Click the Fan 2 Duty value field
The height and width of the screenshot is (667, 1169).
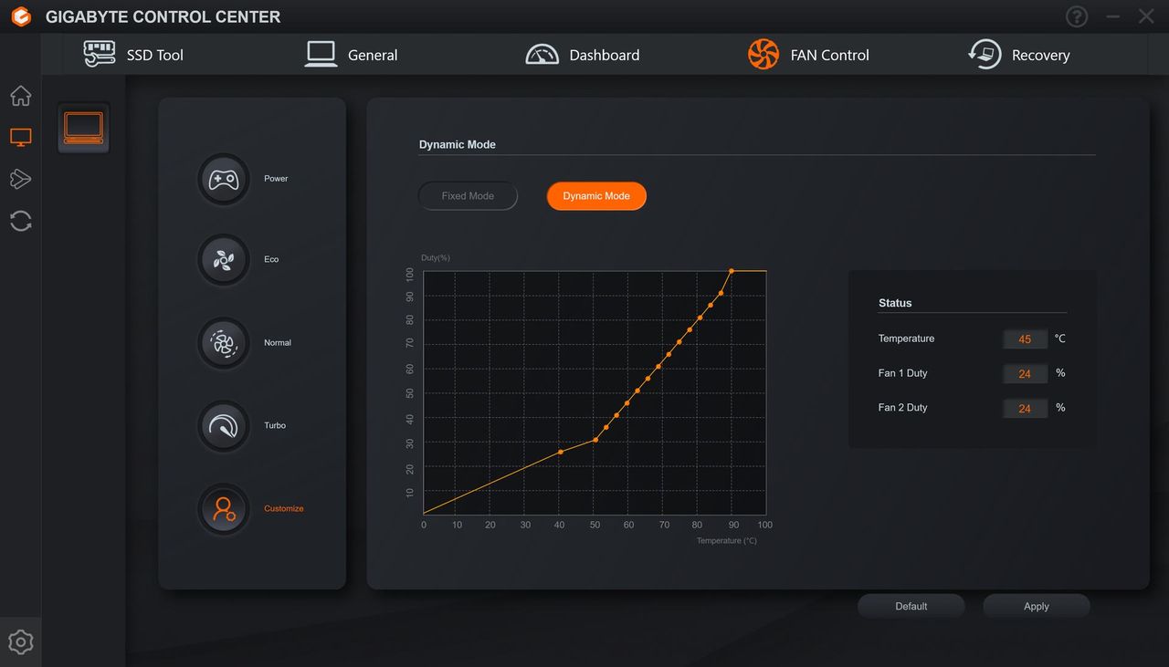(x=1025, y=409)
